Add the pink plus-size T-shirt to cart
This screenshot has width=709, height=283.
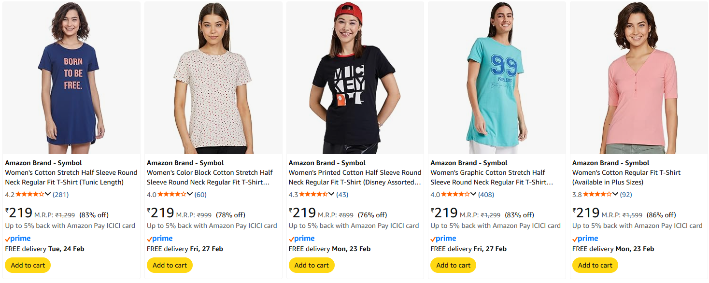click(x=595, y=265)
